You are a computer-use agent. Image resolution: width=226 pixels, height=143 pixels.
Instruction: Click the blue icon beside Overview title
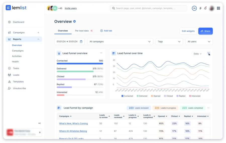pyautogui.click(x=75, y=21)
